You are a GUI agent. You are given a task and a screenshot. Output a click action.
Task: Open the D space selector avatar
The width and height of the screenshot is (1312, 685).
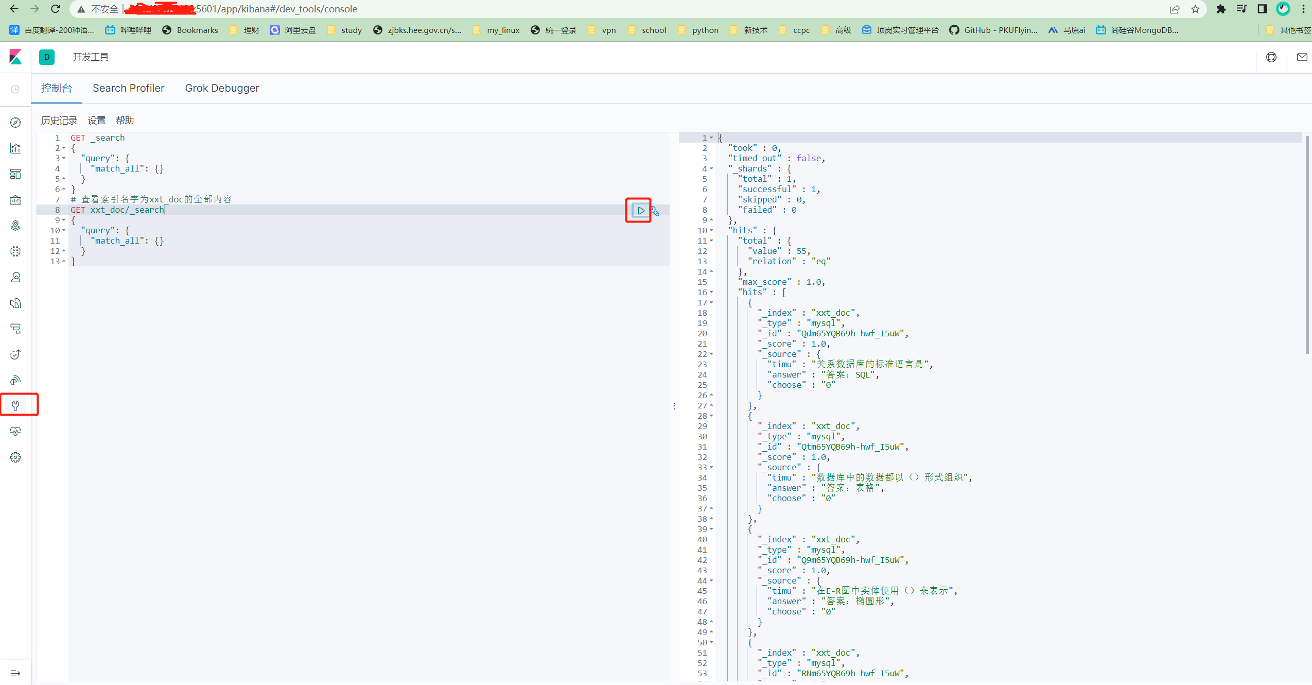pyautogui.click(x=47, y=57)
